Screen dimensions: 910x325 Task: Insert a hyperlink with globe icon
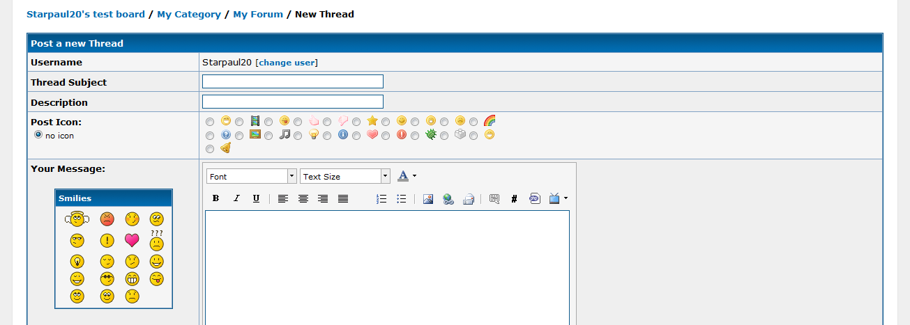pyautogui.click(x=448, y=199)
